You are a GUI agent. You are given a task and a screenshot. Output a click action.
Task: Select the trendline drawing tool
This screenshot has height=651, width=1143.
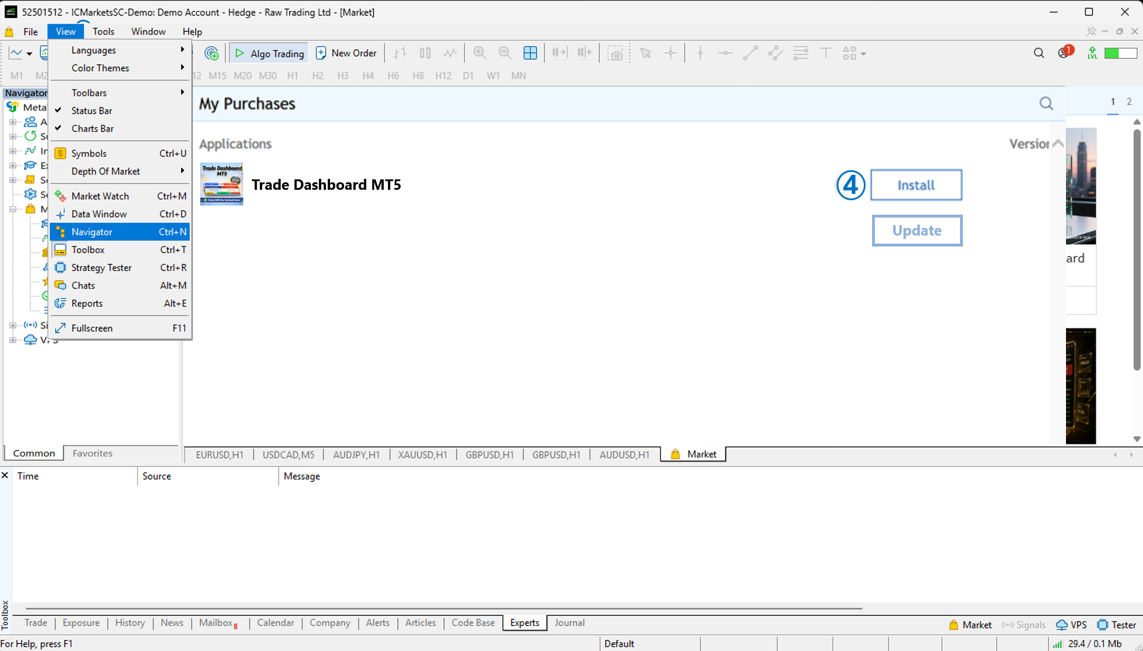[750, 53]
